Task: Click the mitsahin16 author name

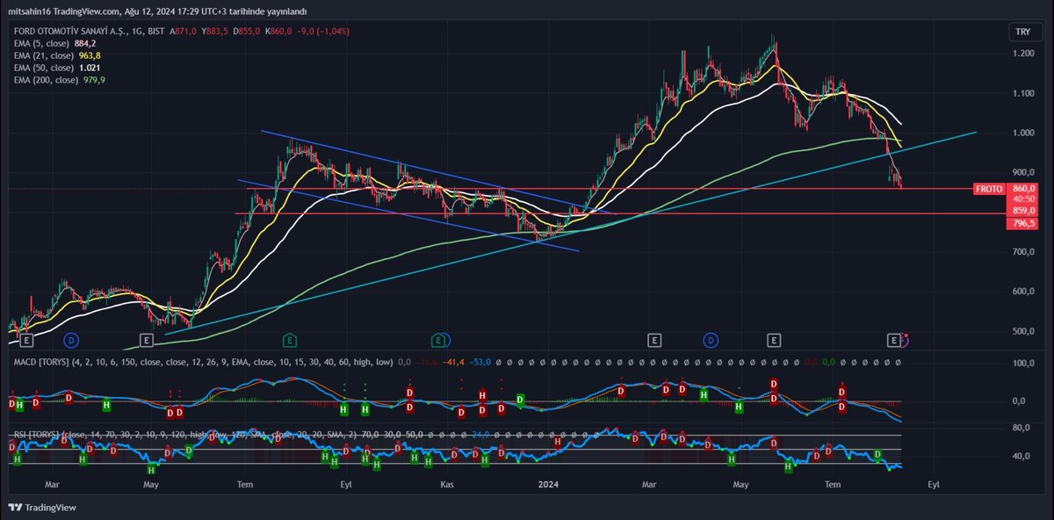Action: coord(29,10)
